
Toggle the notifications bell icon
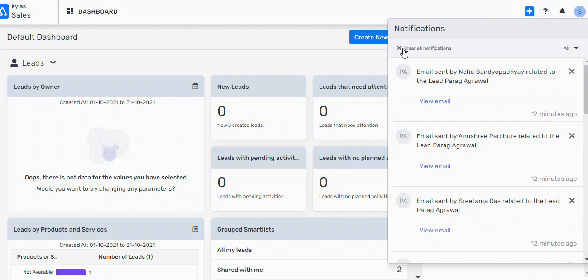(562, 11)
